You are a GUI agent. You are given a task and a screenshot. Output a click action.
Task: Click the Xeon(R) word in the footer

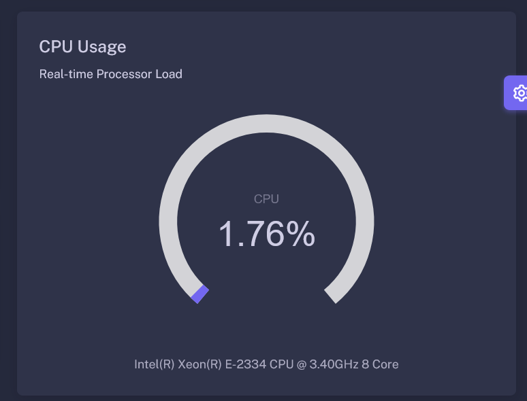(199, 364)
